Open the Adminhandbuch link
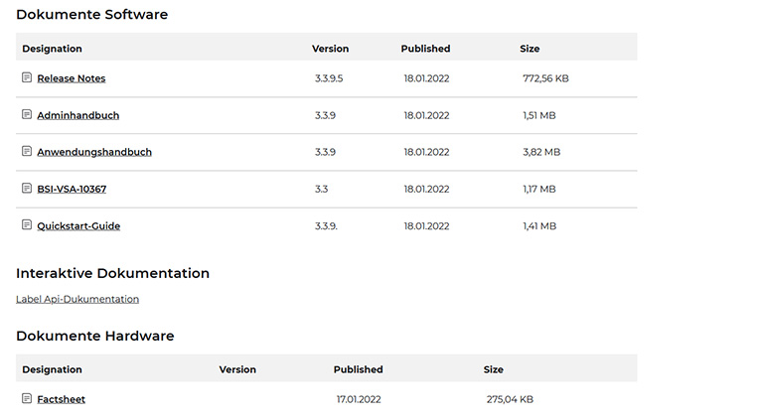The width and height of the screenshot is (760, 418). pyautogui.click(x=78, y=115)
